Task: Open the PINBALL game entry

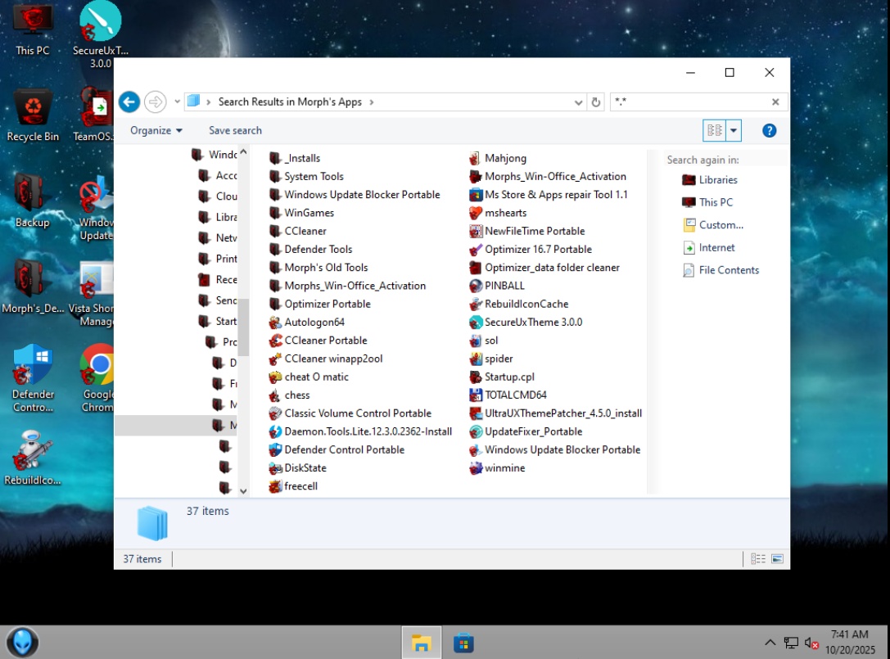Action: 504,286
